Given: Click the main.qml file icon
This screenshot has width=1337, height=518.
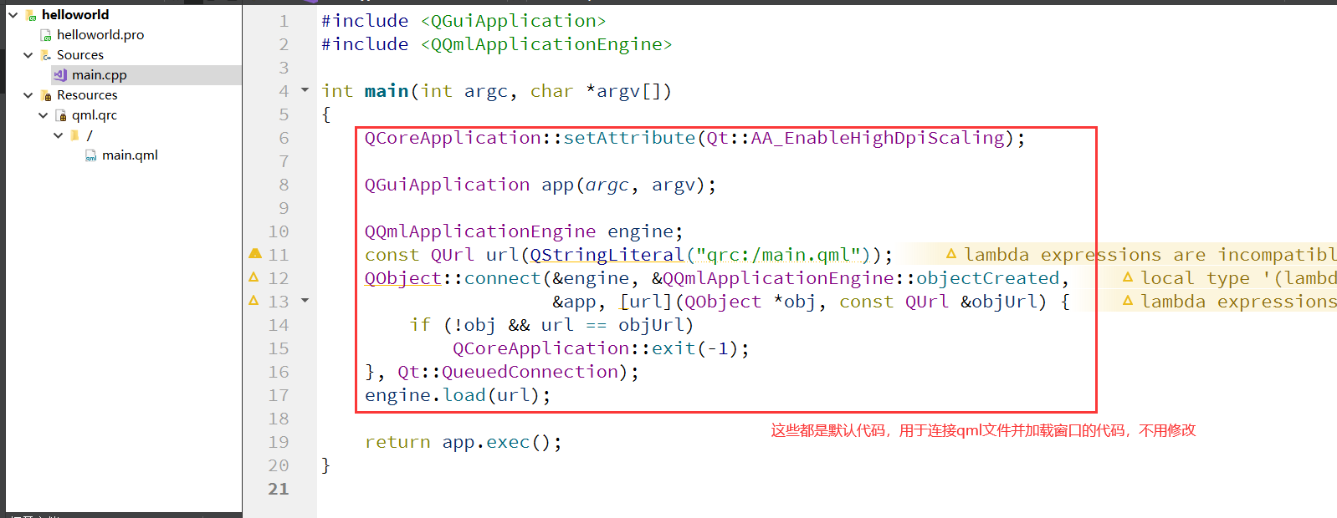Looking at the screenshot, I should click(x=91, y=155).
